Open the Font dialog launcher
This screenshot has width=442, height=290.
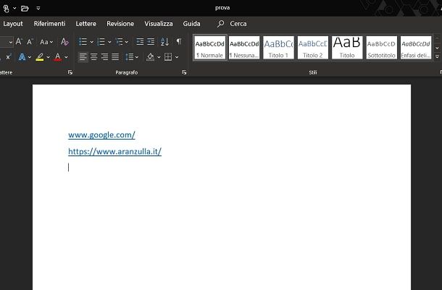pyautogui.click(x=70, y=72)
